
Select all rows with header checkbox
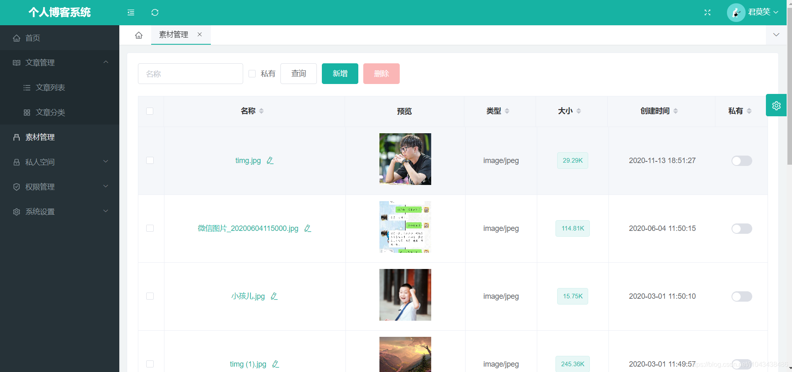tap(150, 111)
